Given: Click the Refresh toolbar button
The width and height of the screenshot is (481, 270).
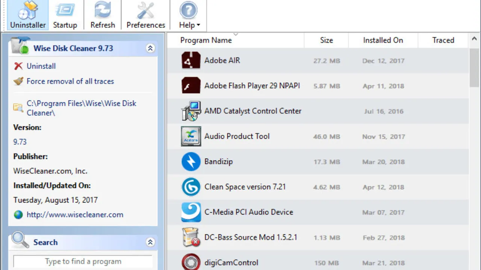Looking at the screenshot, I should [x=103, y=15].
